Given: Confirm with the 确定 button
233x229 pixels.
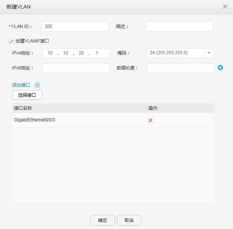Looking at the screenshot, I should pos(103,220).
